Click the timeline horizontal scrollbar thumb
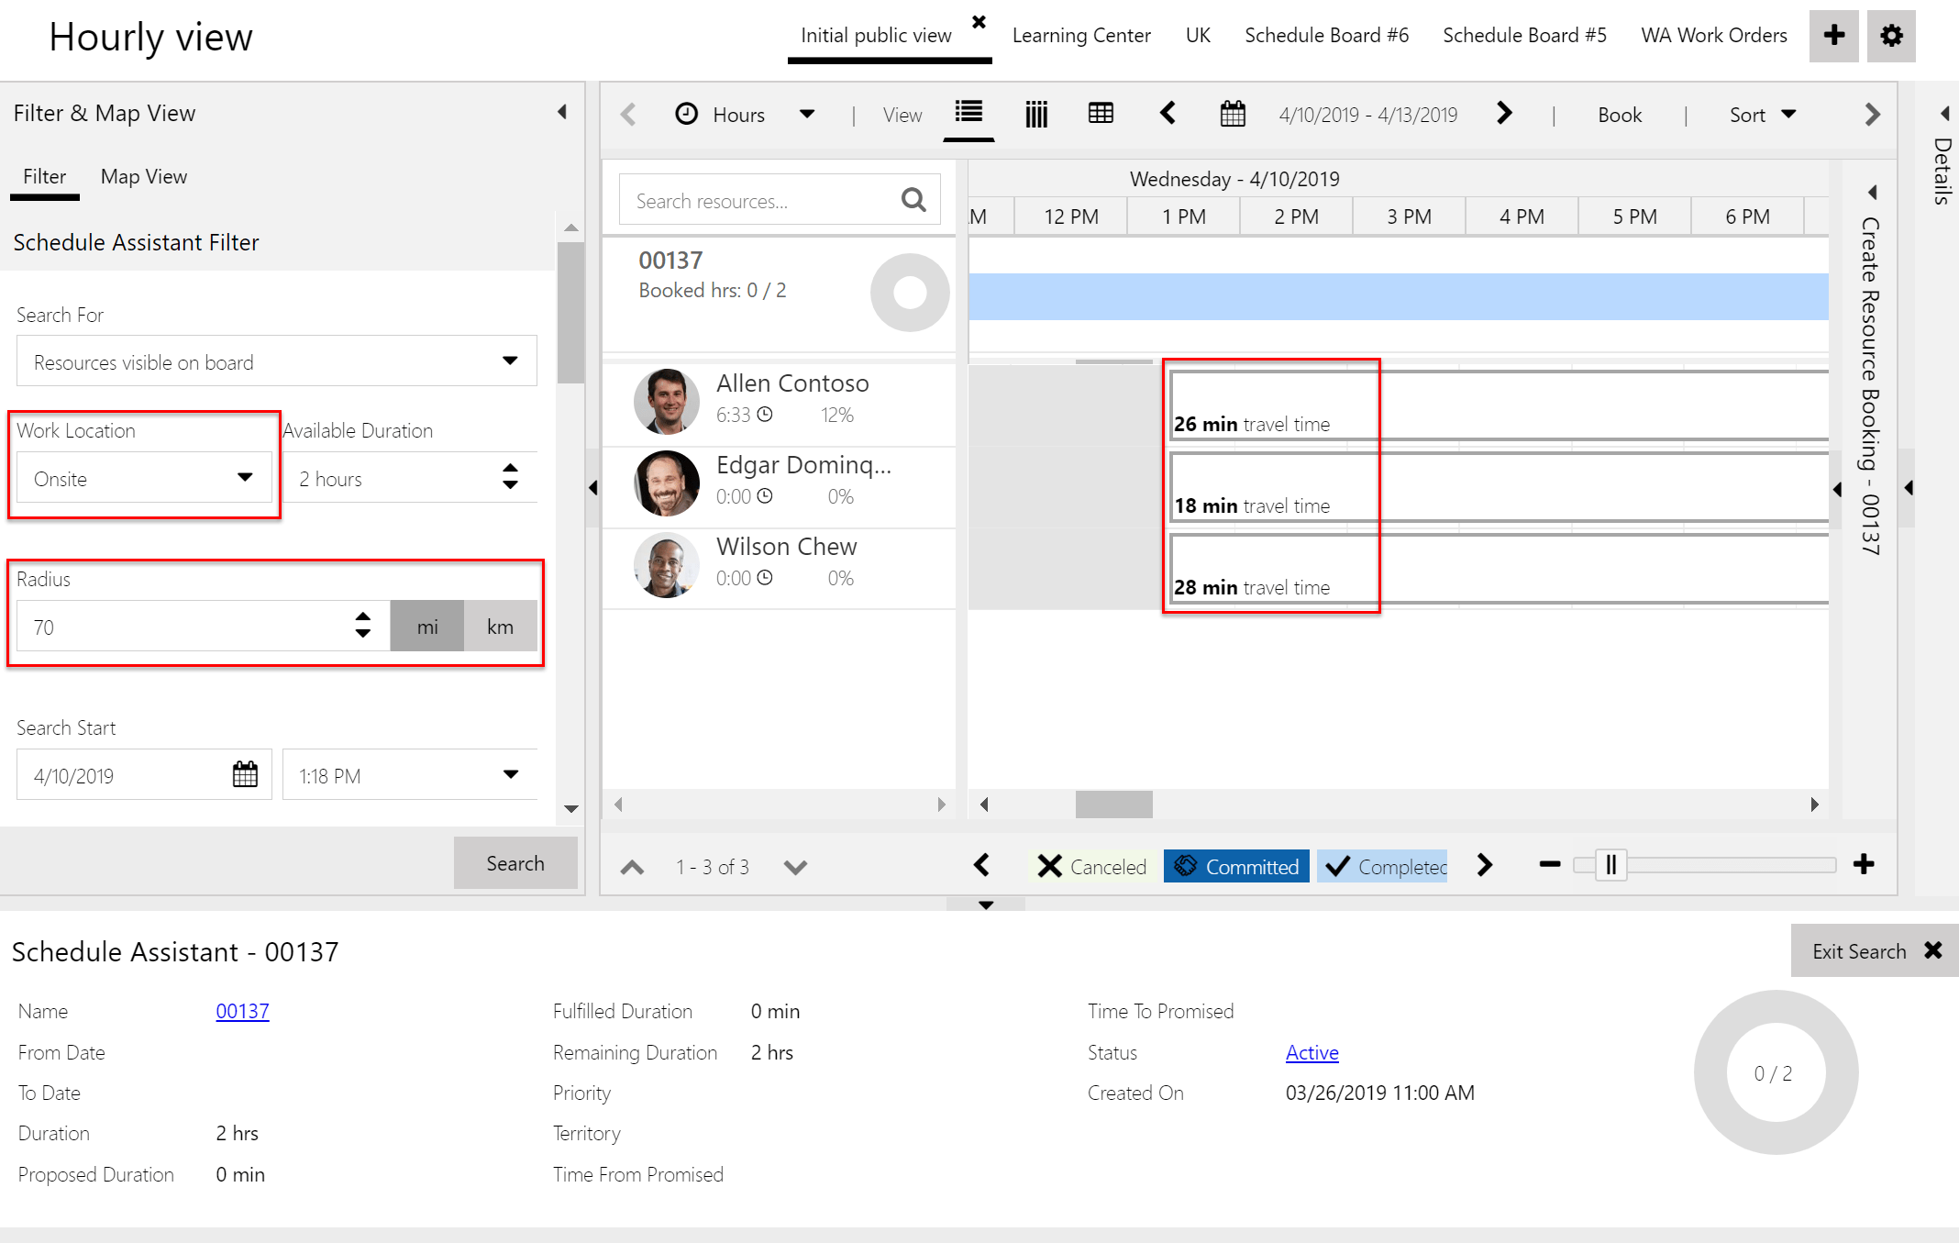 [1113, 805]
